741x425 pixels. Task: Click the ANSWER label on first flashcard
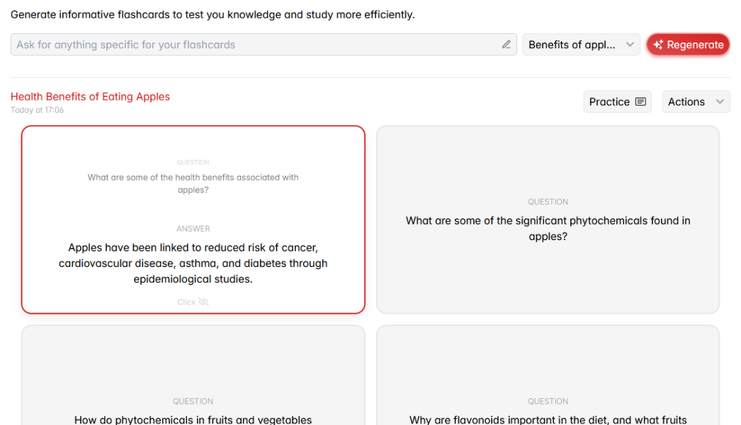(193, 229)
